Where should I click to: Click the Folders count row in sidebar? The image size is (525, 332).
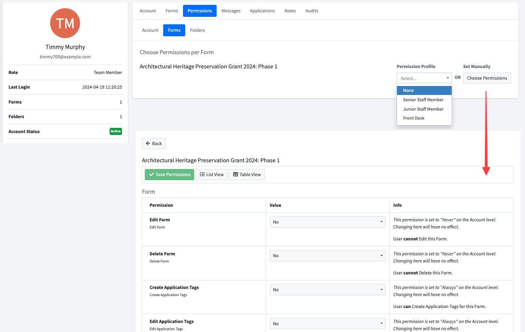(x=65, y=117)
